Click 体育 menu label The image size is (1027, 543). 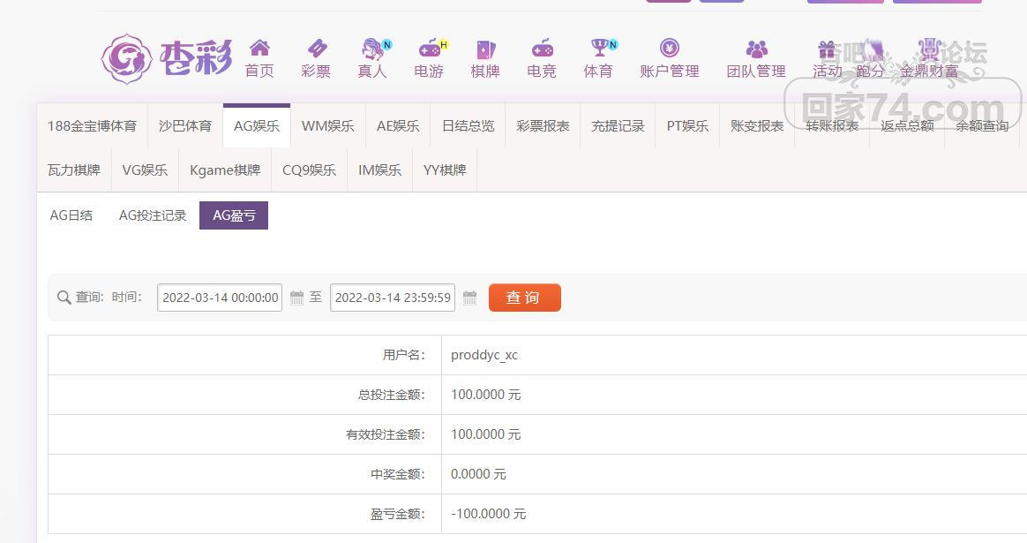(x=599, y=71)
